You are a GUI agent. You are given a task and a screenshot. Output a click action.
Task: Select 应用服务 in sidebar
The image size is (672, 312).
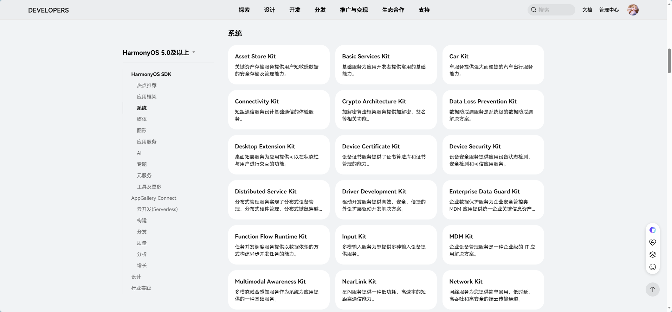pyautogui.click(x=147, y=142)
